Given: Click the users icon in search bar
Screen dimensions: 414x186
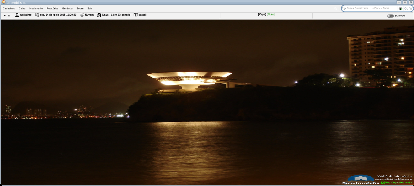Looking at the screenshot, I should click(400, 8).
